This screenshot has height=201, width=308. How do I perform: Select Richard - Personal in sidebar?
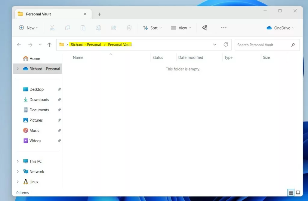coord(37,69)
